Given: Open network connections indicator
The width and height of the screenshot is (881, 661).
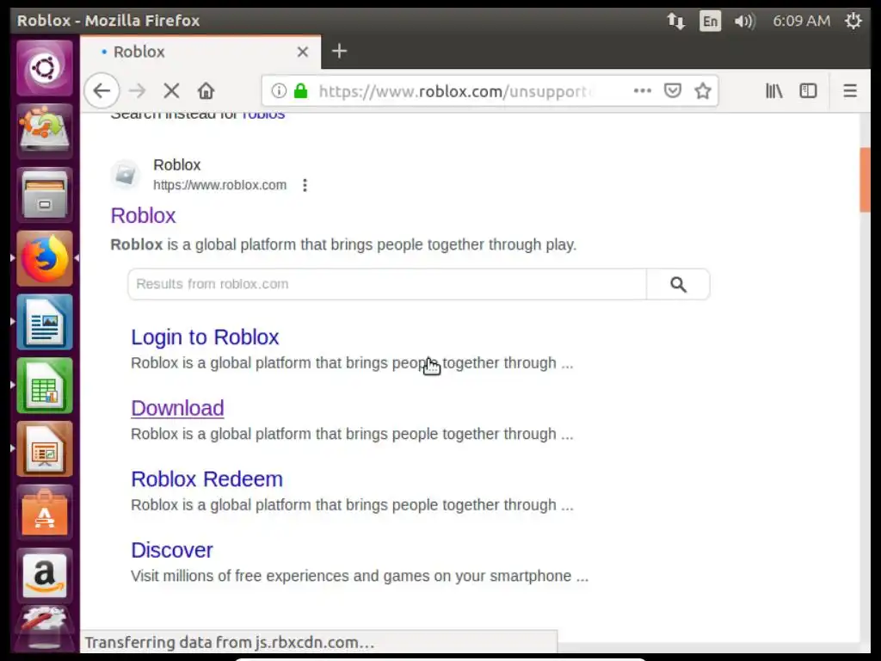Looking at the screenshot, I should click(x=675, y=21).
